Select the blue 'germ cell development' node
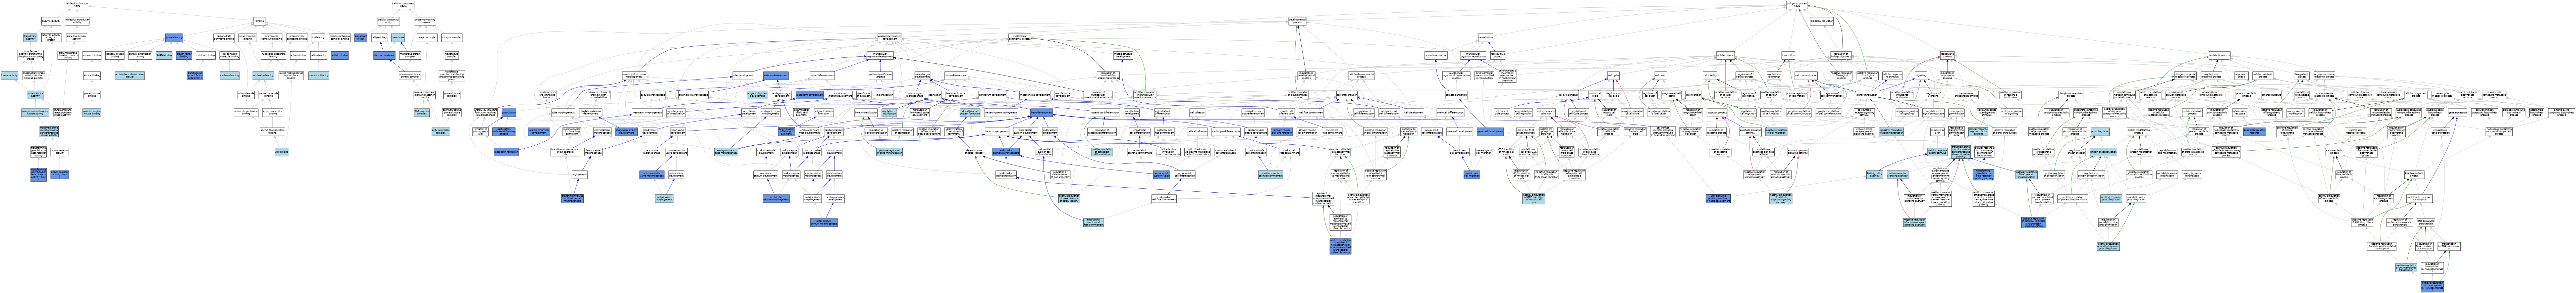Image resolution: width=2576 pixels, height=293 pixels. pos(1490,132)
